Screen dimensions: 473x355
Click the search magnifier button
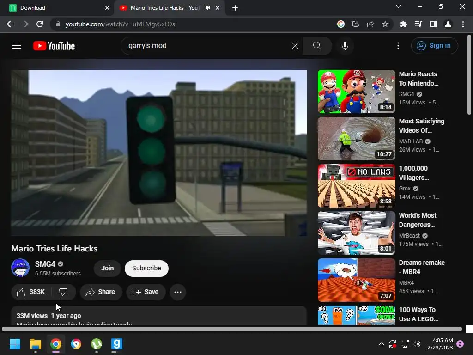(317, 46)
